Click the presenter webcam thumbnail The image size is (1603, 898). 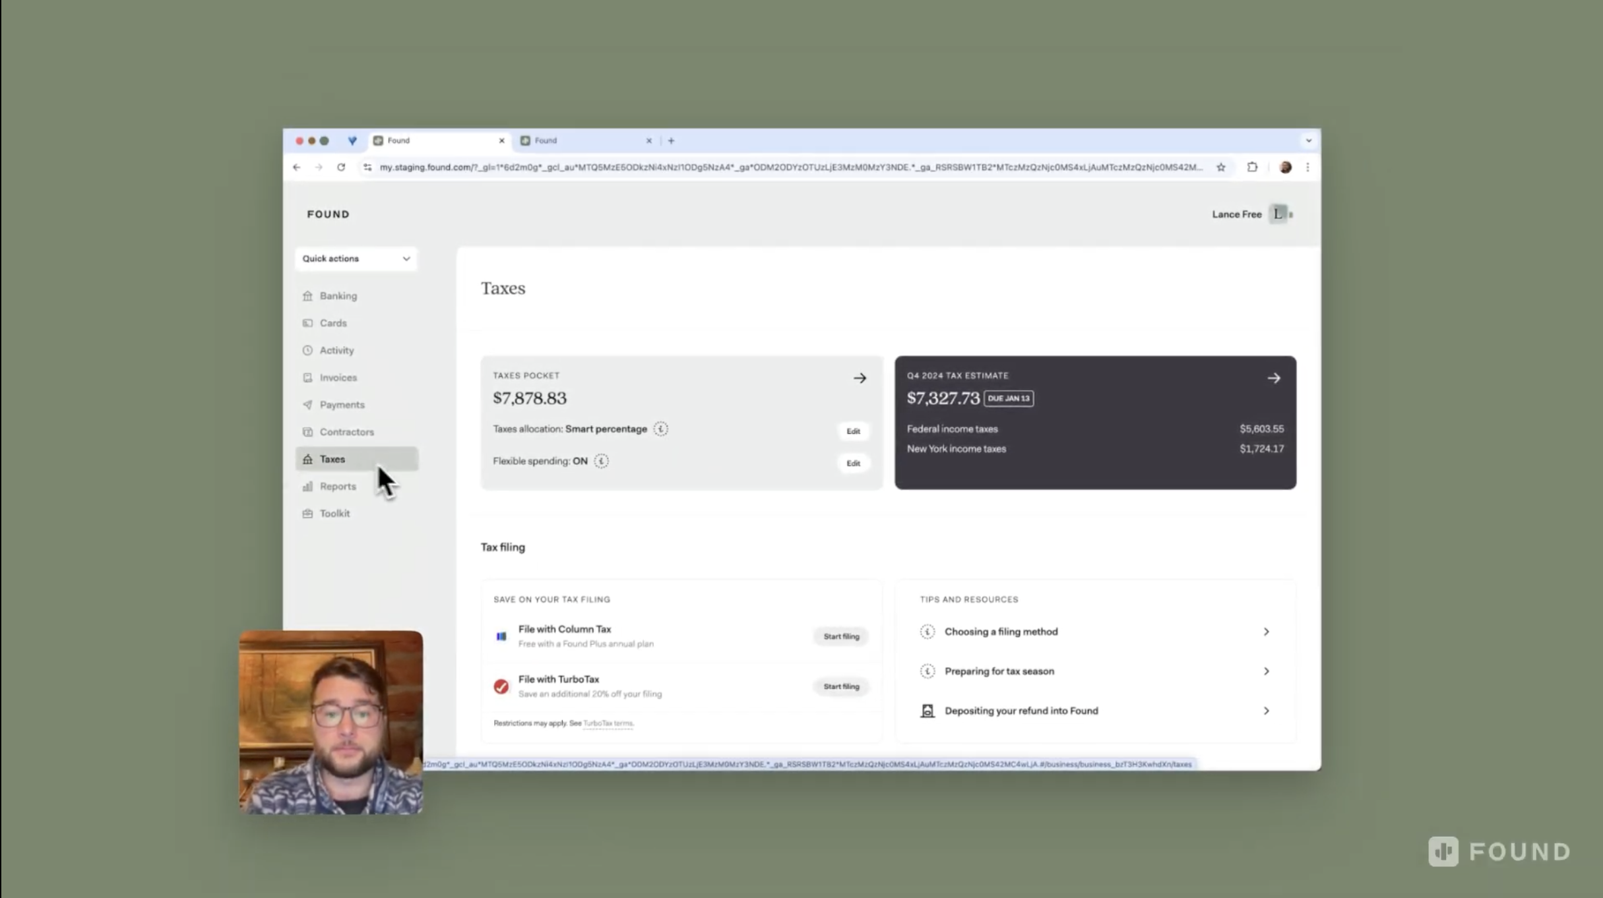coord(331,723)
